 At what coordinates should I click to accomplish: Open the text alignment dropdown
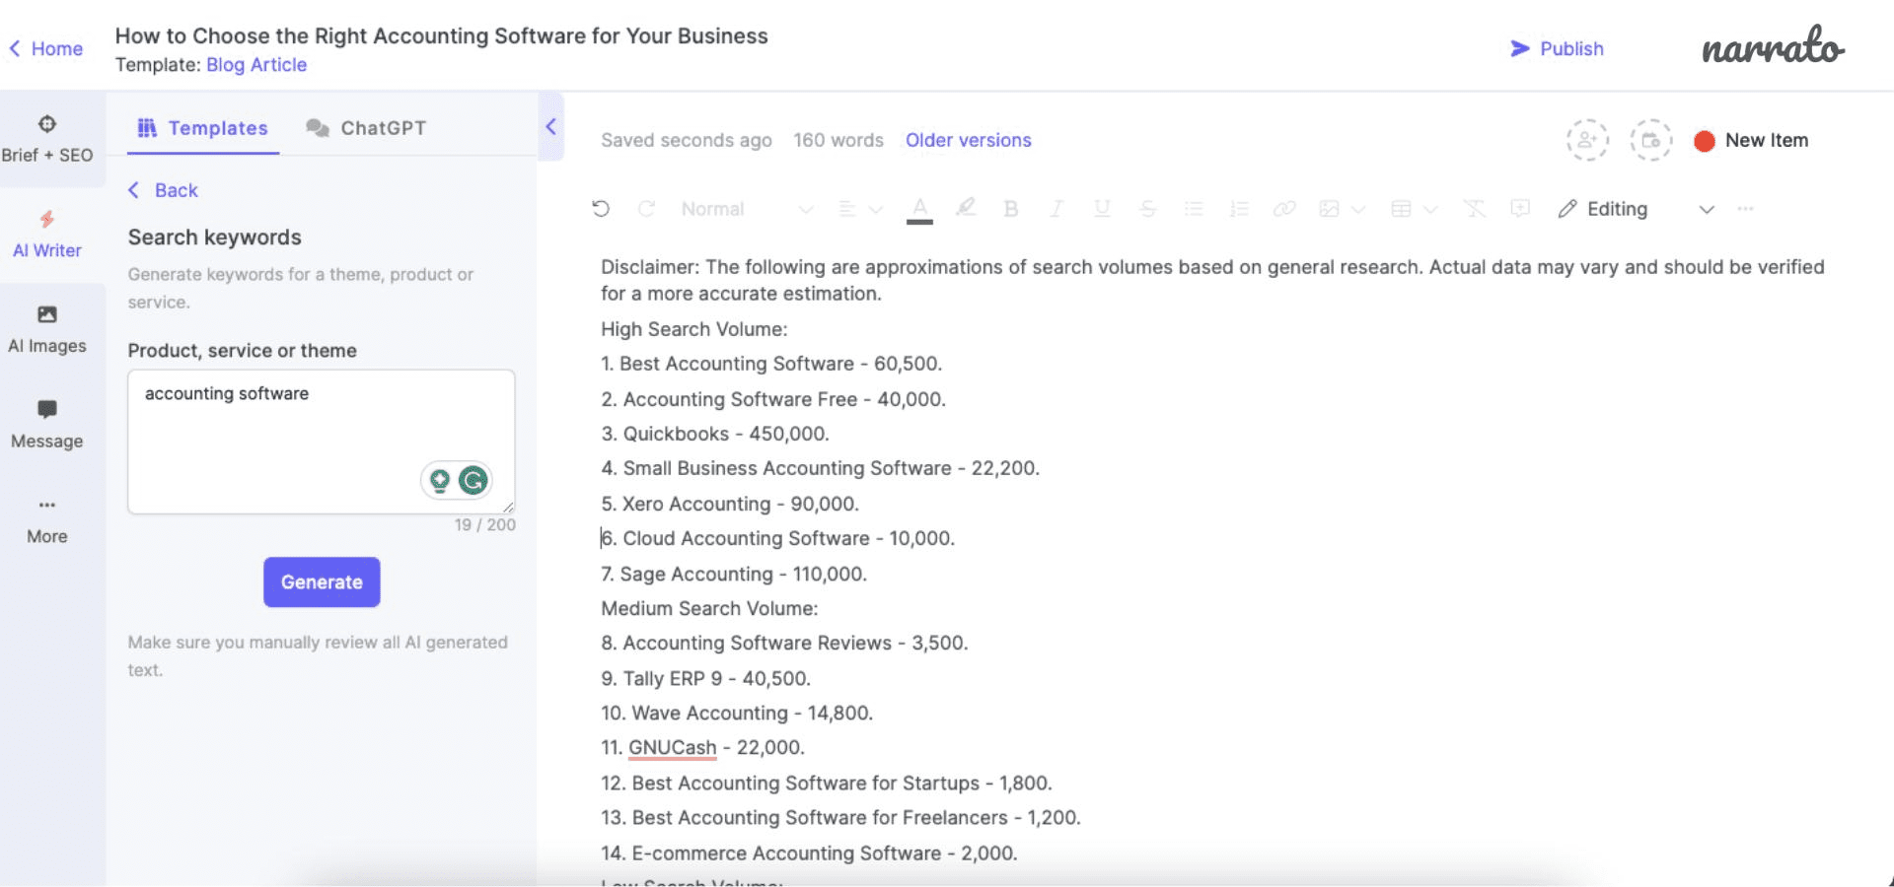click(859, 209)
